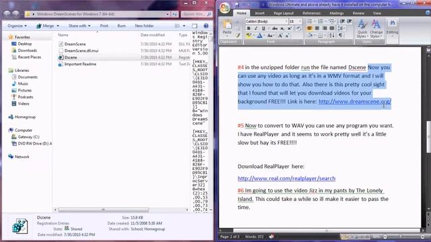Click the Explorer Forward arrow button

click(x=16, y=13)
